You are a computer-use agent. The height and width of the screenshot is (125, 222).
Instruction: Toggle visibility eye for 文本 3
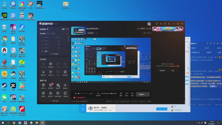(59, 48)
